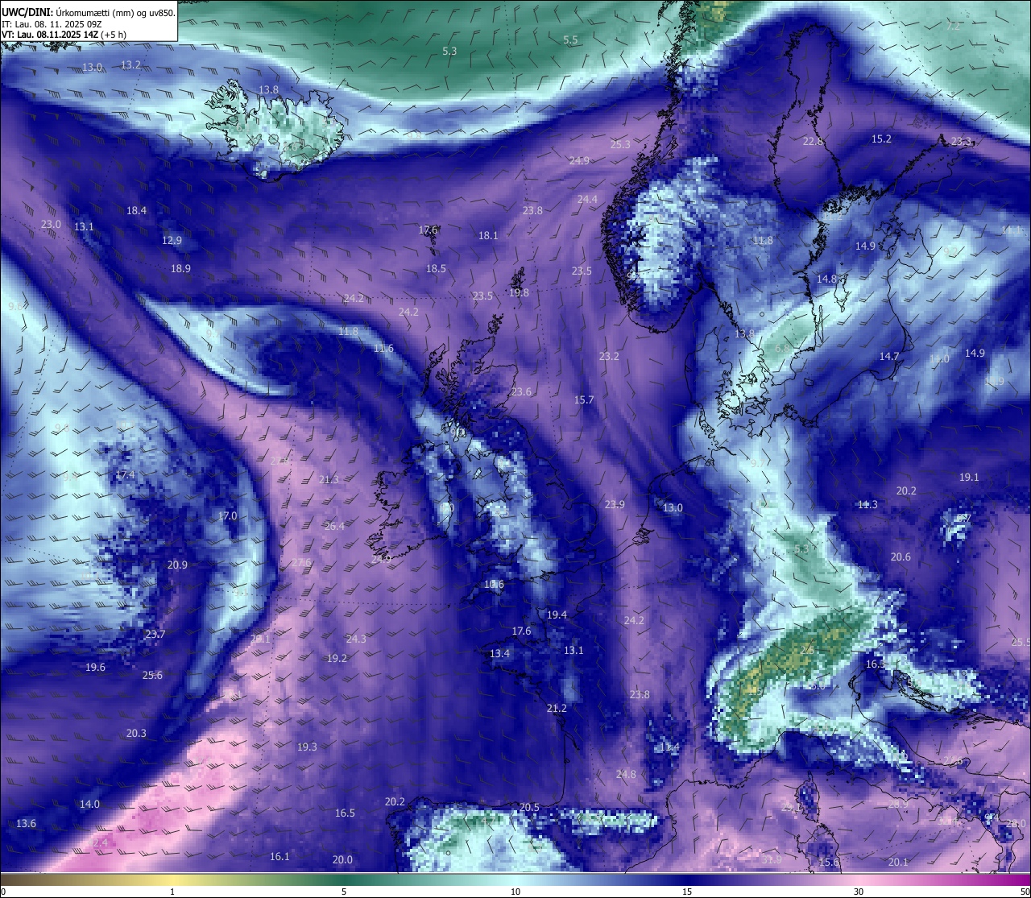
Task: Click the '1' tick on the color scale
Action: pos(172,892)
